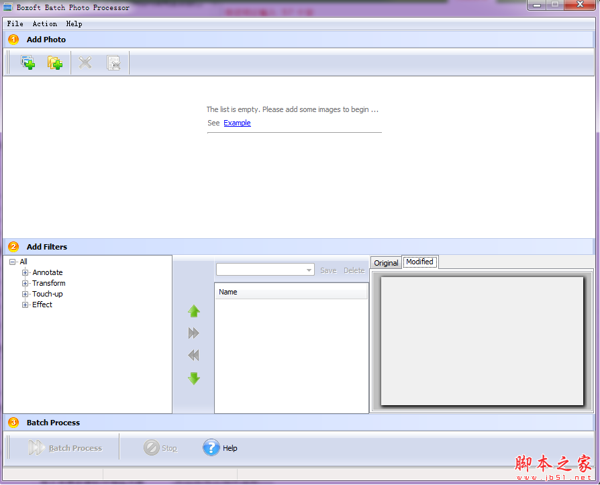600x485 pixels.
Task: Click the Add Folder icon
Action: 55,62
